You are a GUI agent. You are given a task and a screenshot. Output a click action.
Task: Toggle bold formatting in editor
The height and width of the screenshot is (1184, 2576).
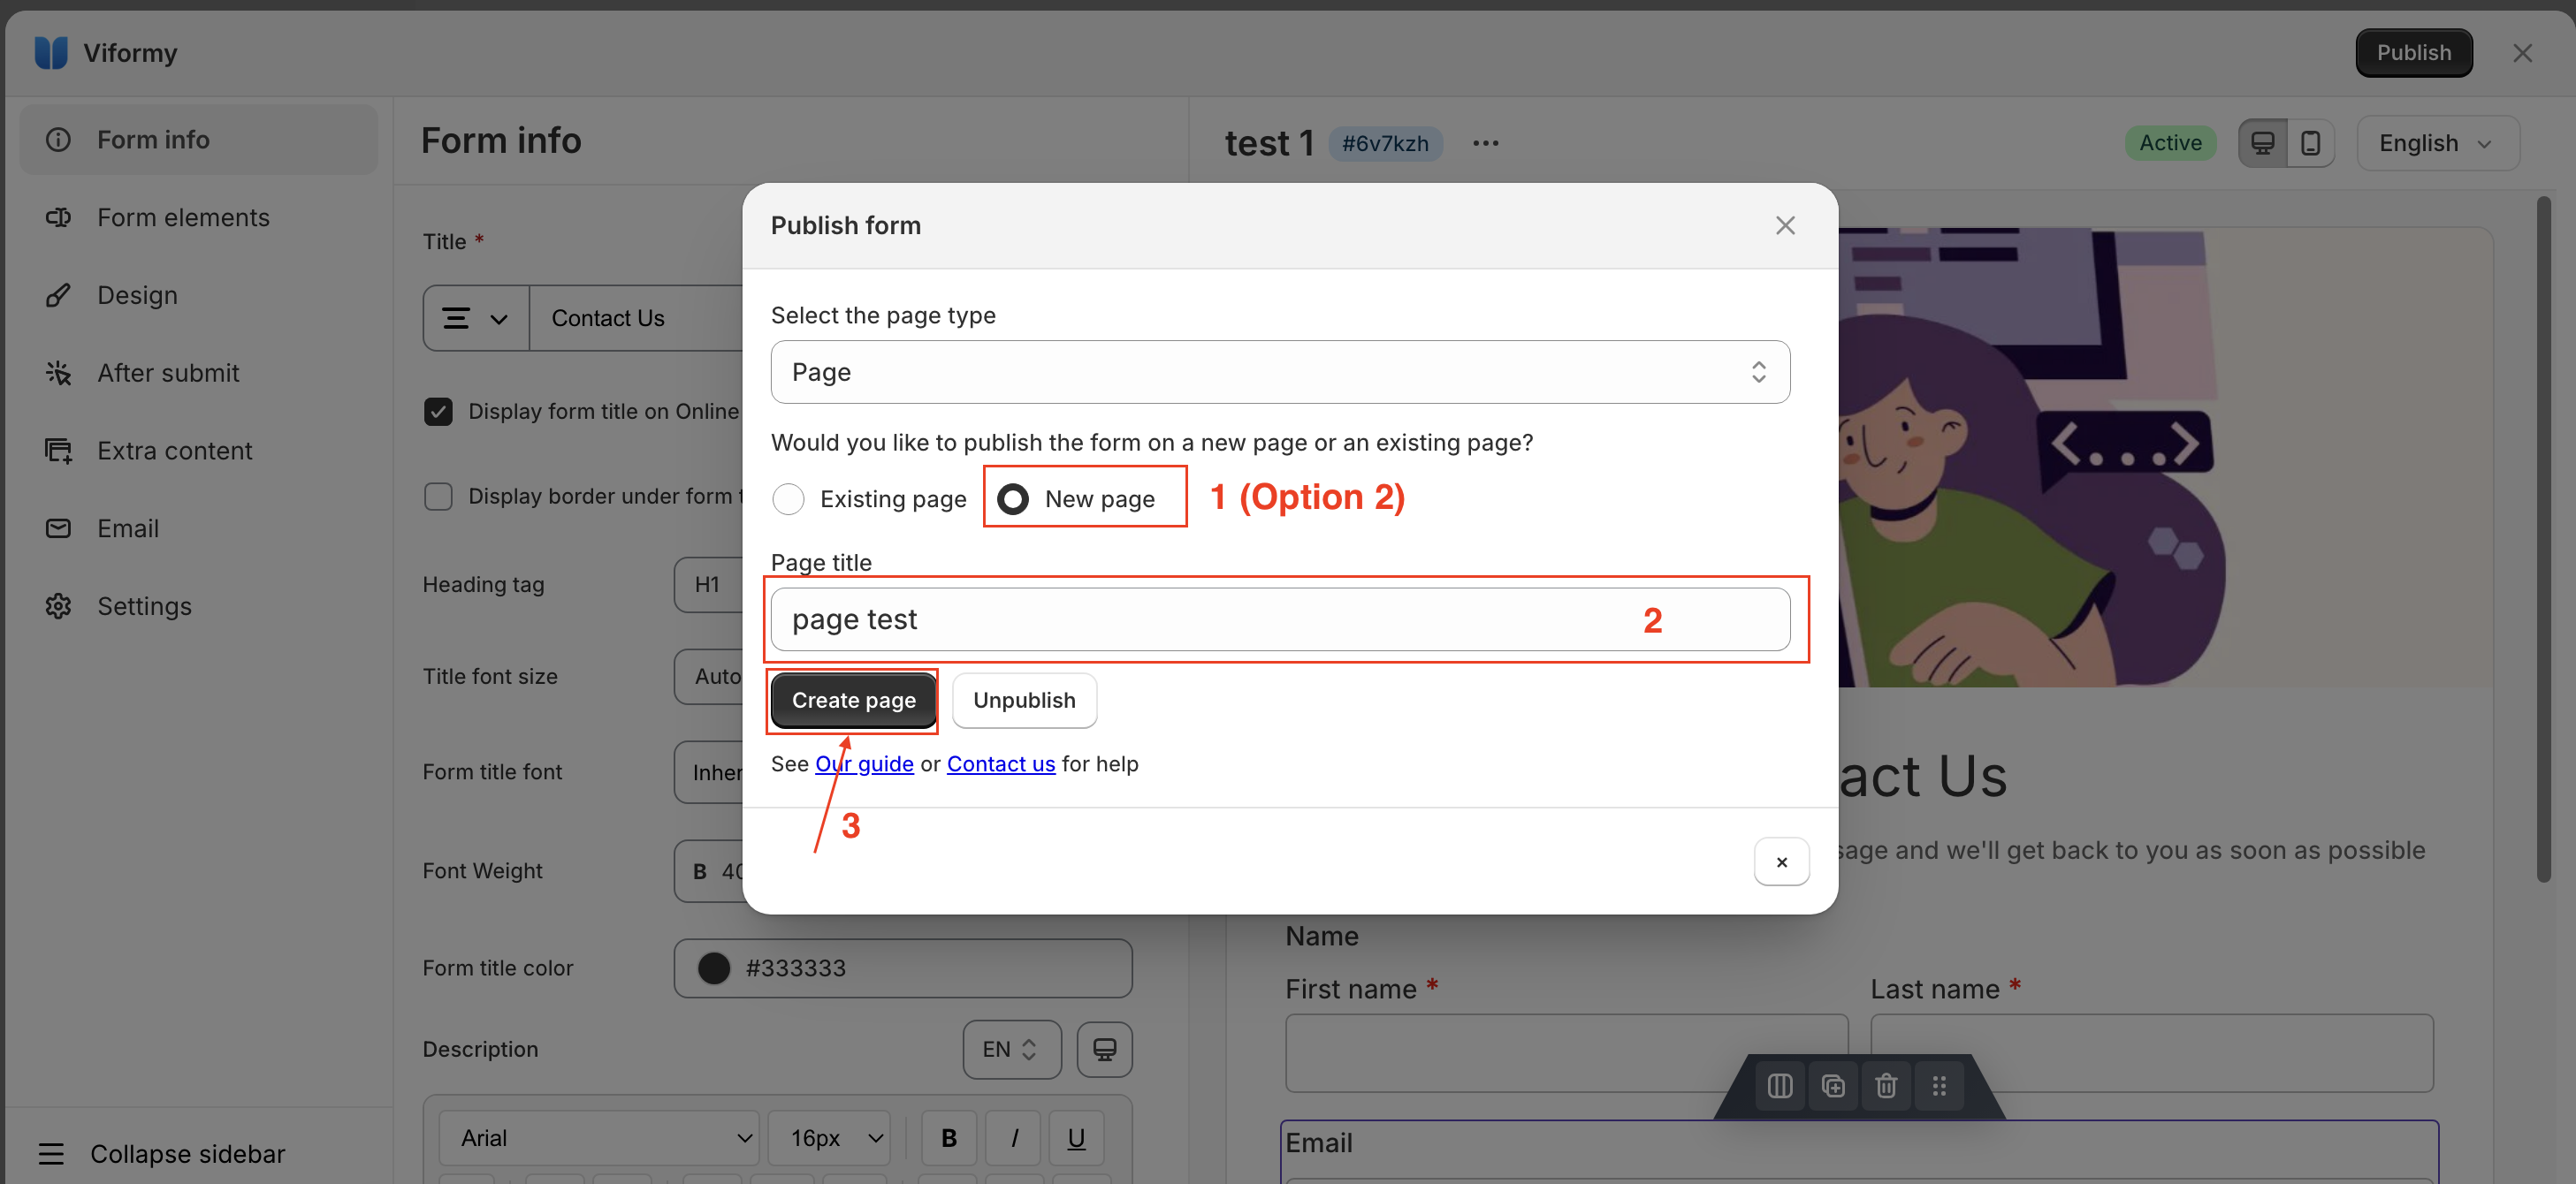pyautogui.click(x=949, y=1138)
